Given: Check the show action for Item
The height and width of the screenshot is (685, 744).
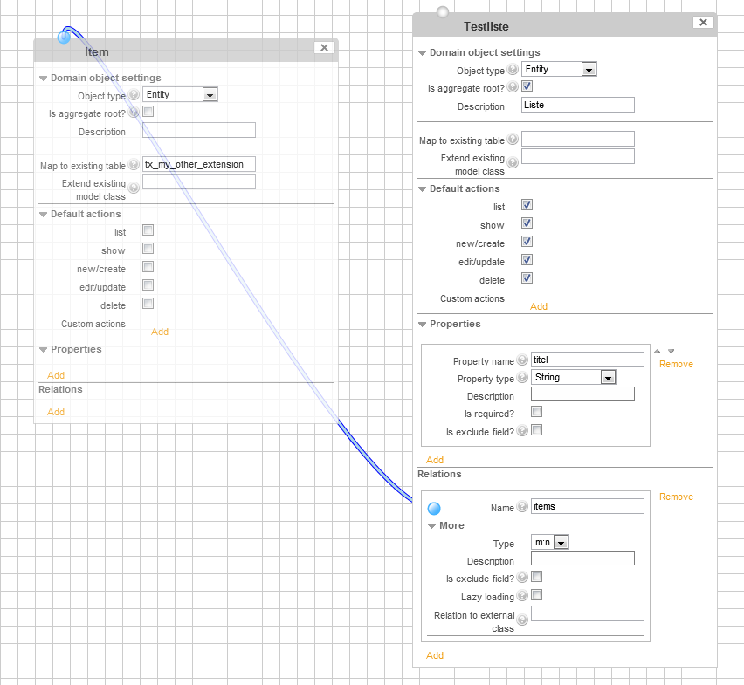Looking at the screenshot, I should (148, 249).
